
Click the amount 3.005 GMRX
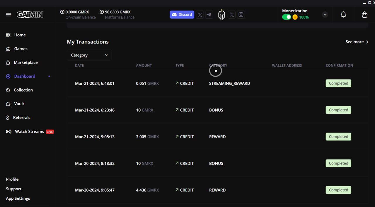[x=147, y=137]
